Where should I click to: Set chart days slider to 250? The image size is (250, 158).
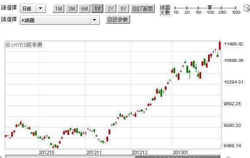221,8
